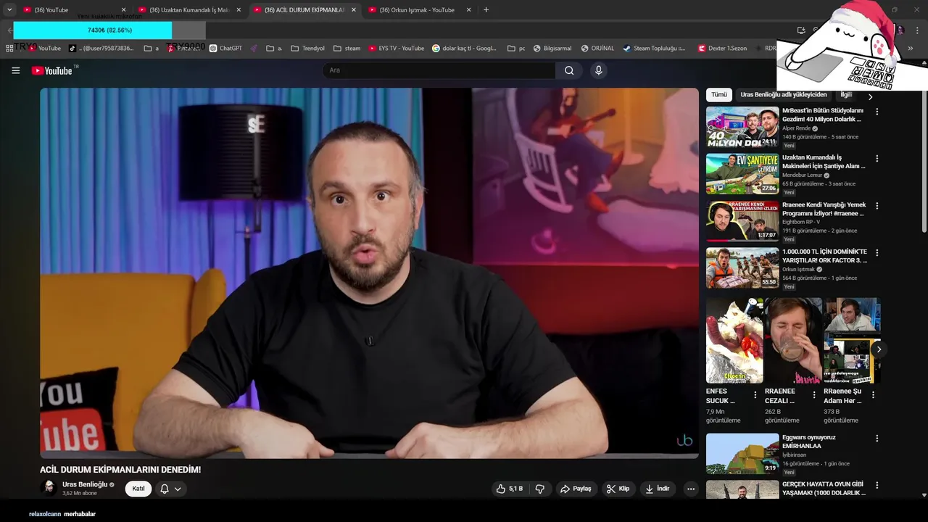
Task: Open options for RRAENEE CEZALI short
Action: point(814,395)
